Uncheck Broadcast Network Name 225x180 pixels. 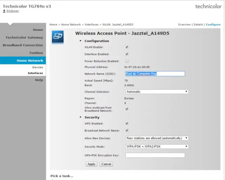coord(127,131)
